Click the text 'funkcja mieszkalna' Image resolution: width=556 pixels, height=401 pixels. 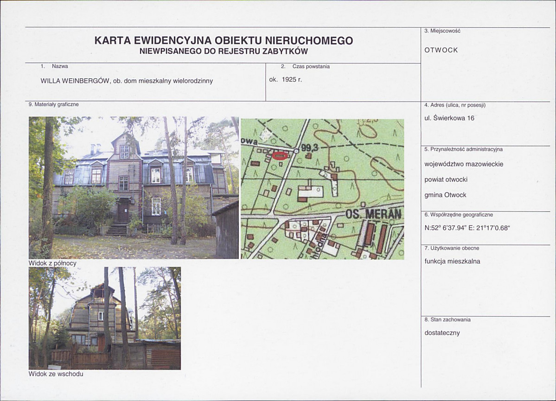tap(452, 261)
